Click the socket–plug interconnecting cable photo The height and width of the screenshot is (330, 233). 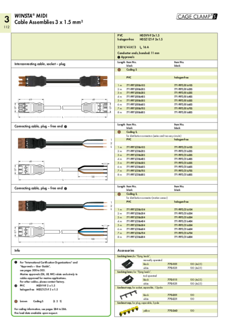(x=63, y=81)
